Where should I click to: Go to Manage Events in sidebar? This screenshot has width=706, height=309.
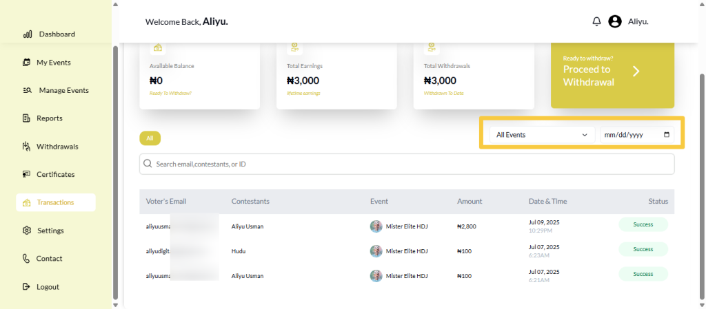pos(63,90)
